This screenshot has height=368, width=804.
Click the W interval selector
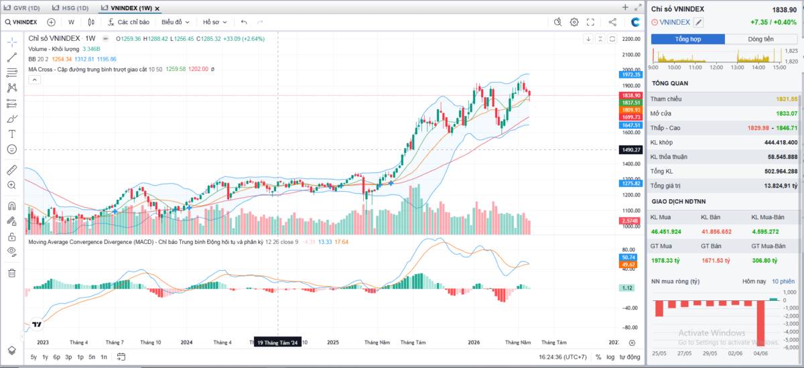[71, 22]
